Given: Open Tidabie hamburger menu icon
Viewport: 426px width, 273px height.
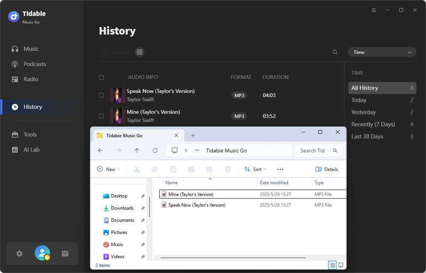Looking at the screenshot, I should point(374,10).
